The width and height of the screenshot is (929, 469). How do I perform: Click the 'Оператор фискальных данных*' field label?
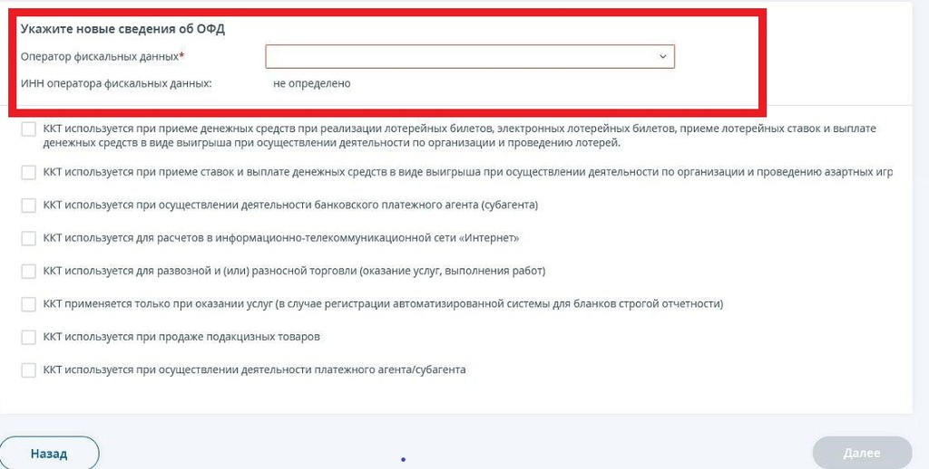click(102, 57)
